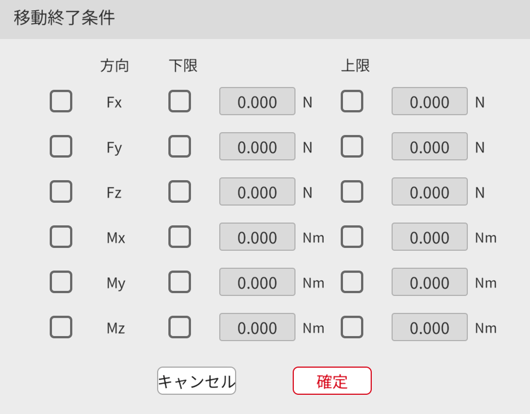530x414 pixels.
Task: Click the Mz upper limit value field
Action: 429,328
